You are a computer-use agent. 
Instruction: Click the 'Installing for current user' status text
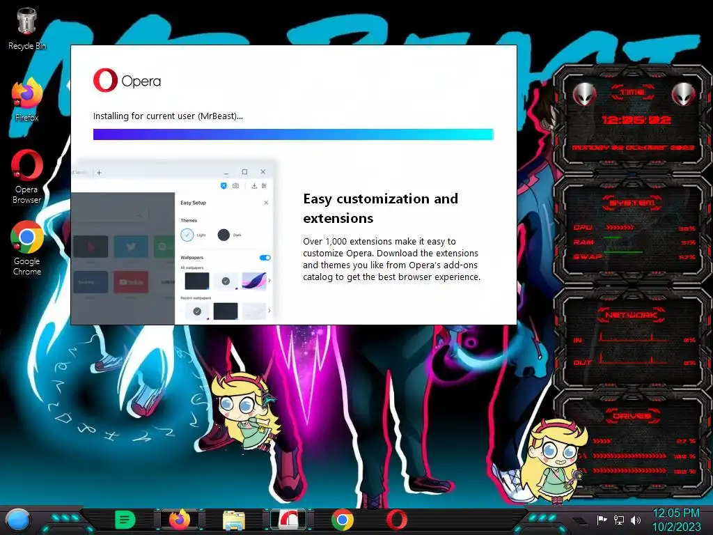(x=168, y=116)
